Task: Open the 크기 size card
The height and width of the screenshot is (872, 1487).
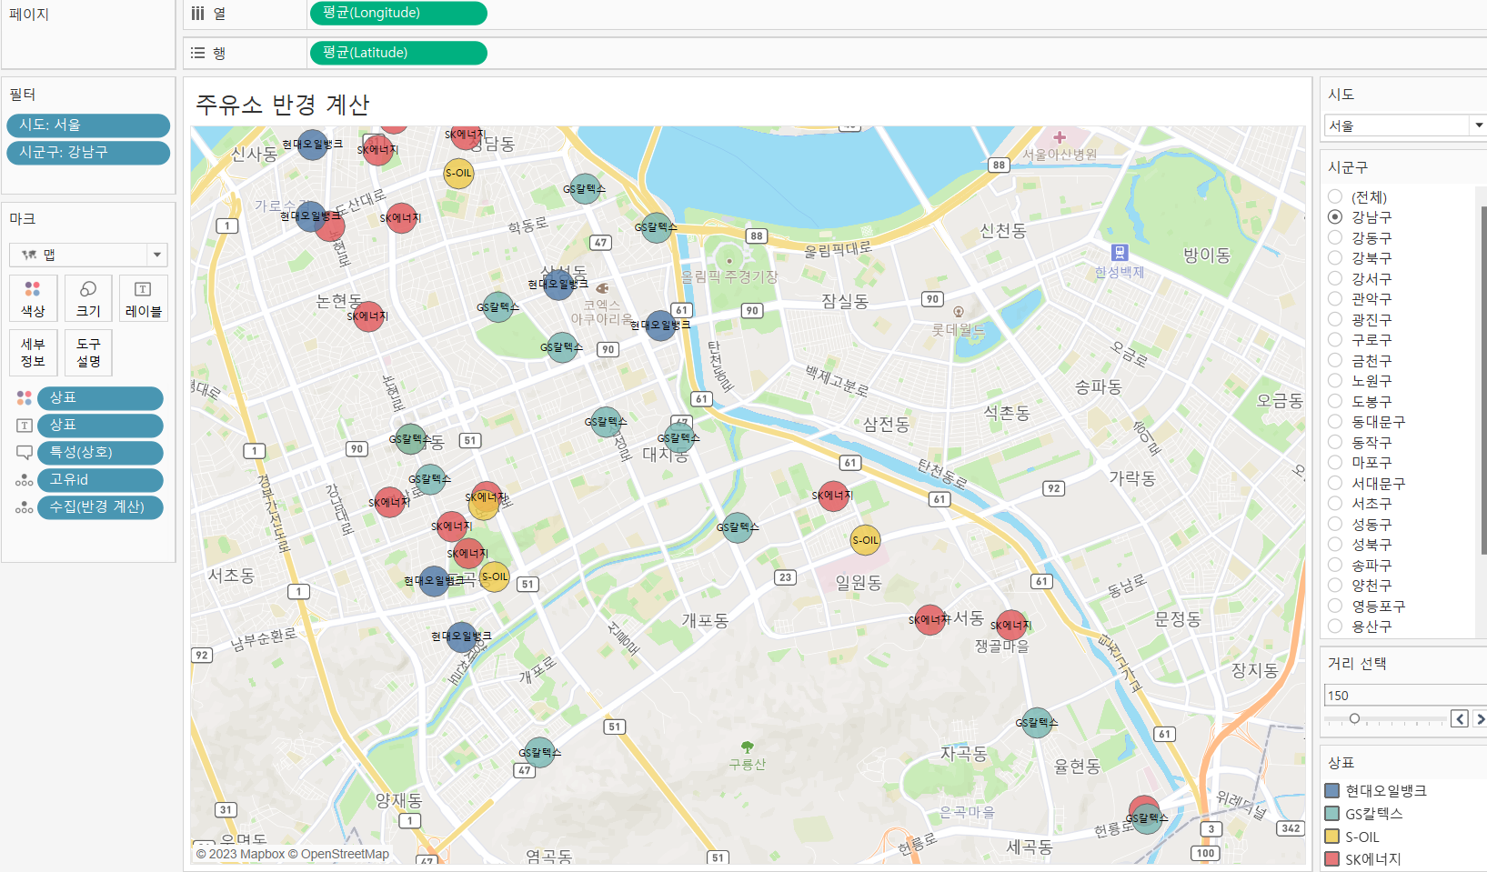Action: 88,298
